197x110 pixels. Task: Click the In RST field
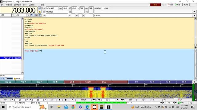pyautogui.click(x=82, y=8)
